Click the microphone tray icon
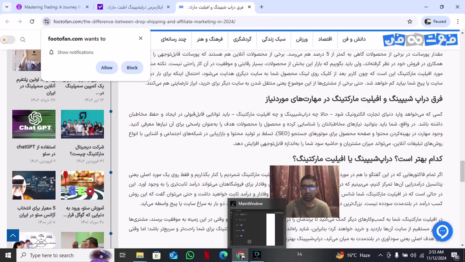Viewport: 465px width, 262px height. point(397,255)
